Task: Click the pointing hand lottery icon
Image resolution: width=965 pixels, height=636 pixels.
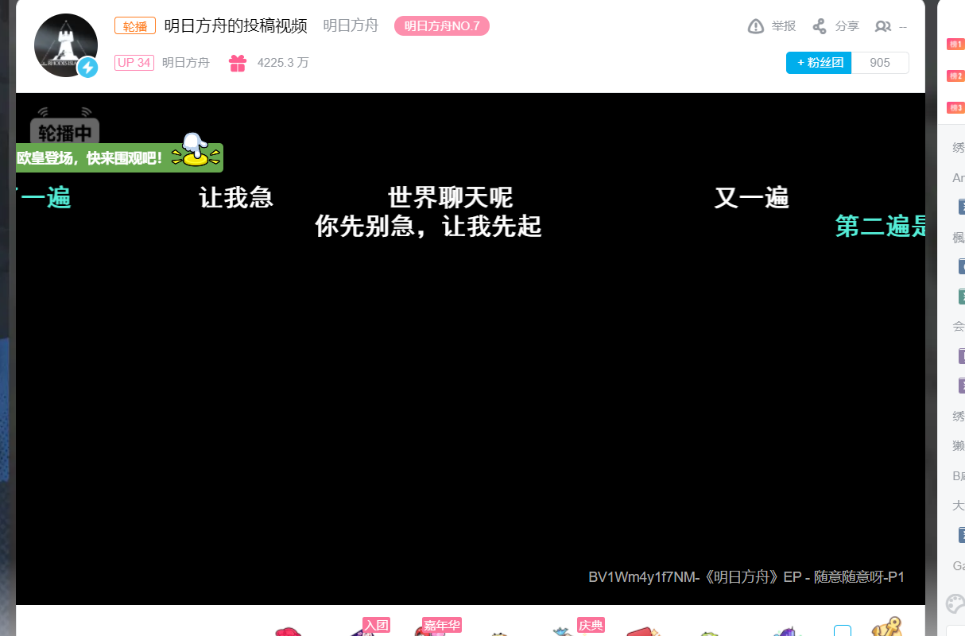Action: pos(195,150)
